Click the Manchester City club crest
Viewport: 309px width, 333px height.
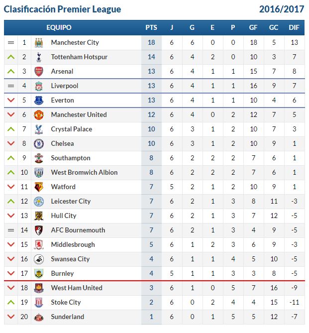click(39, 43)
